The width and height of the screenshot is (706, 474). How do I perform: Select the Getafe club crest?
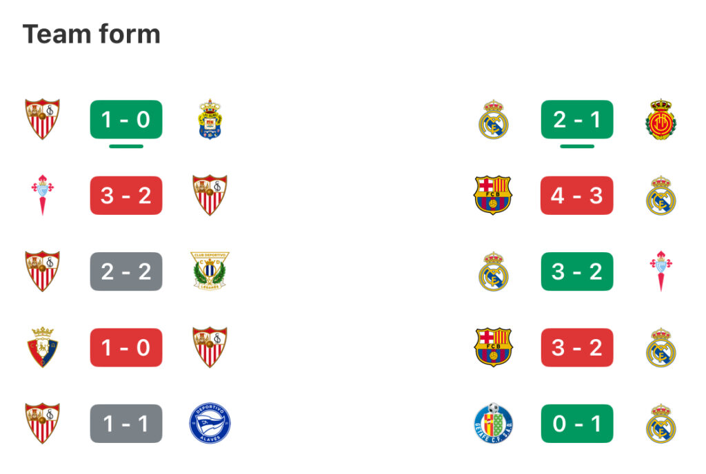[494, 423]
